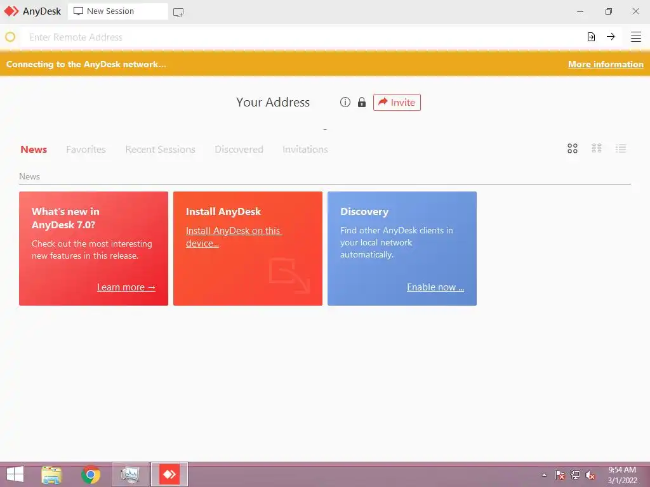The image size is (650, 487).
Task: Open the Invitations tab
Action: click(305, 149)
